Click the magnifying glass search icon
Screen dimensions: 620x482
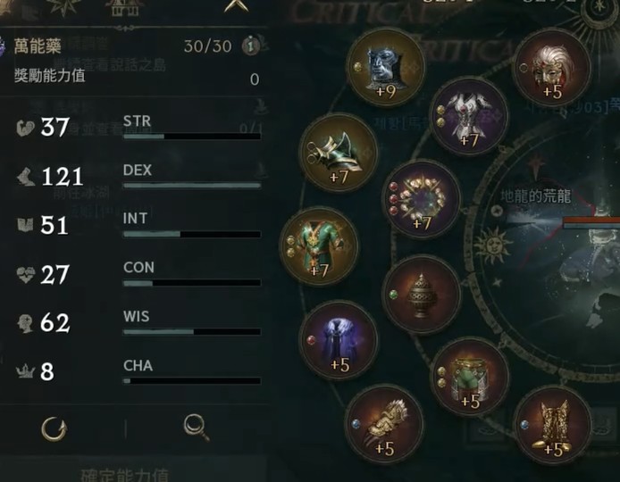click(197, 427)
